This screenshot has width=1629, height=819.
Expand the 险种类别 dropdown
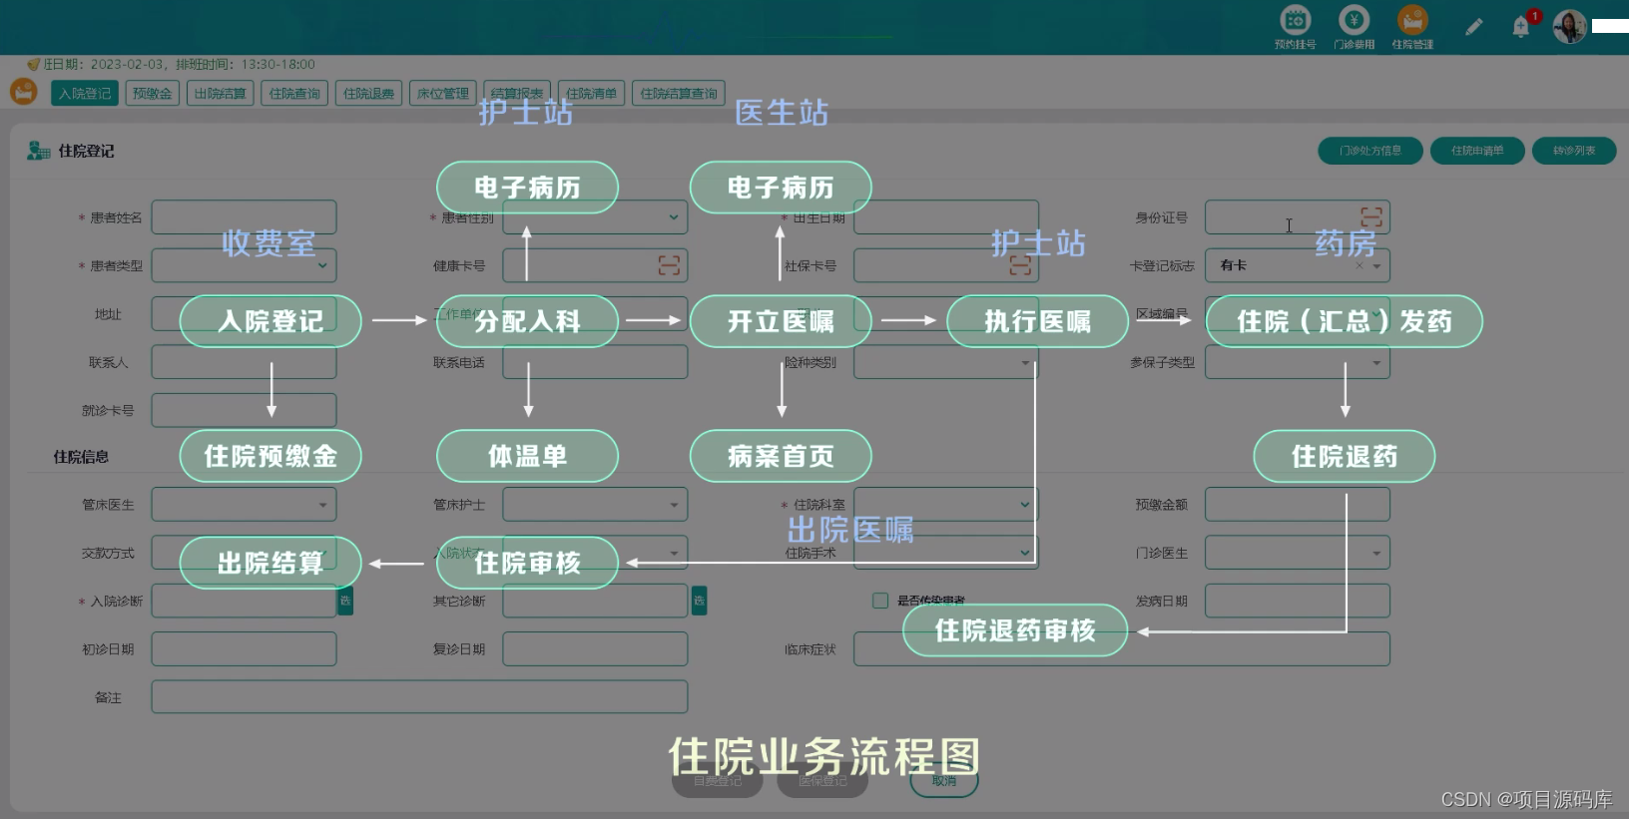[x=1025, y=362]
